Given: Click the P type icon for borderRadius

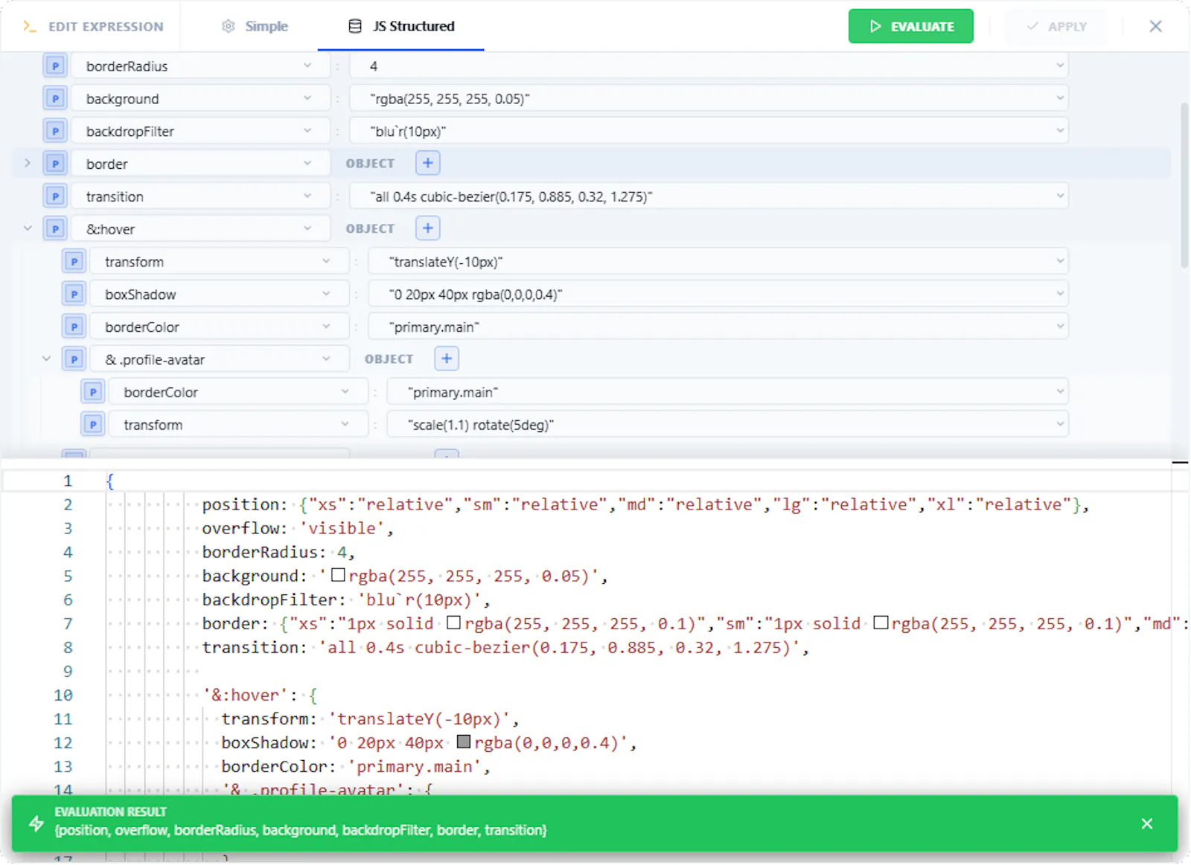Looking at the screenshot, I should [55, 66].
